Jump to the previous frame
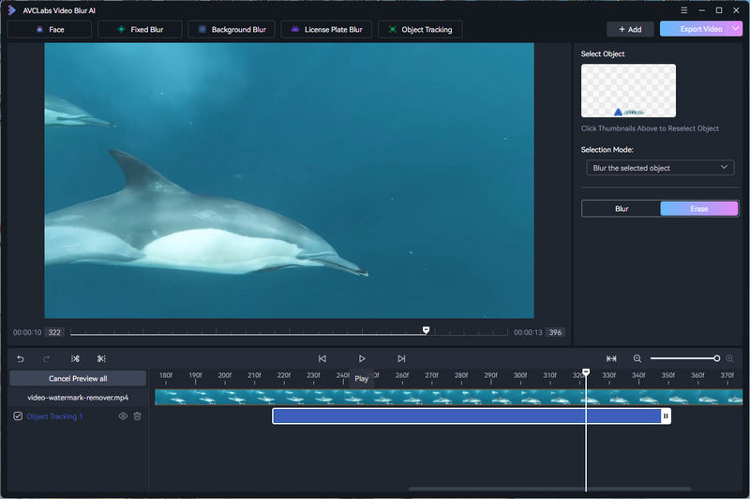The height and width of the screenshot is (499, 750). 322,358
